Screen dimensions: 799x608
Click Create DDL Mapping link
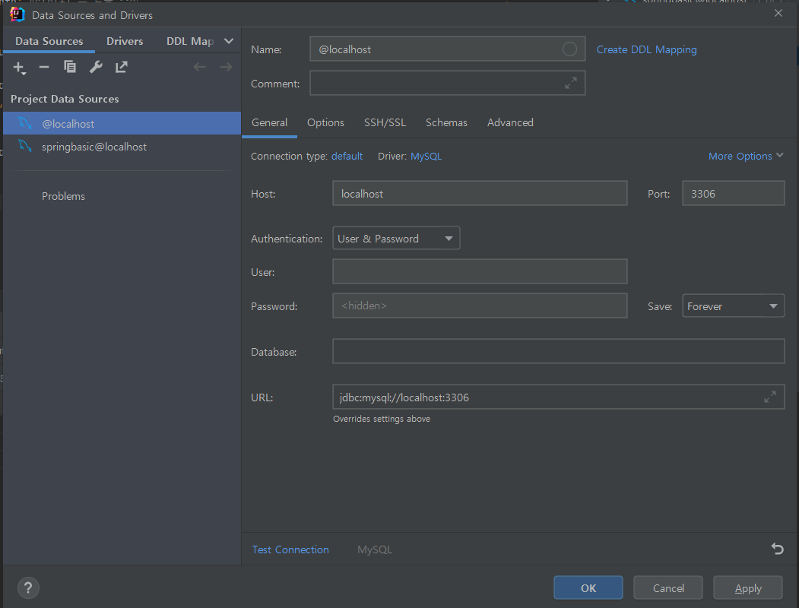coord(647,49)
